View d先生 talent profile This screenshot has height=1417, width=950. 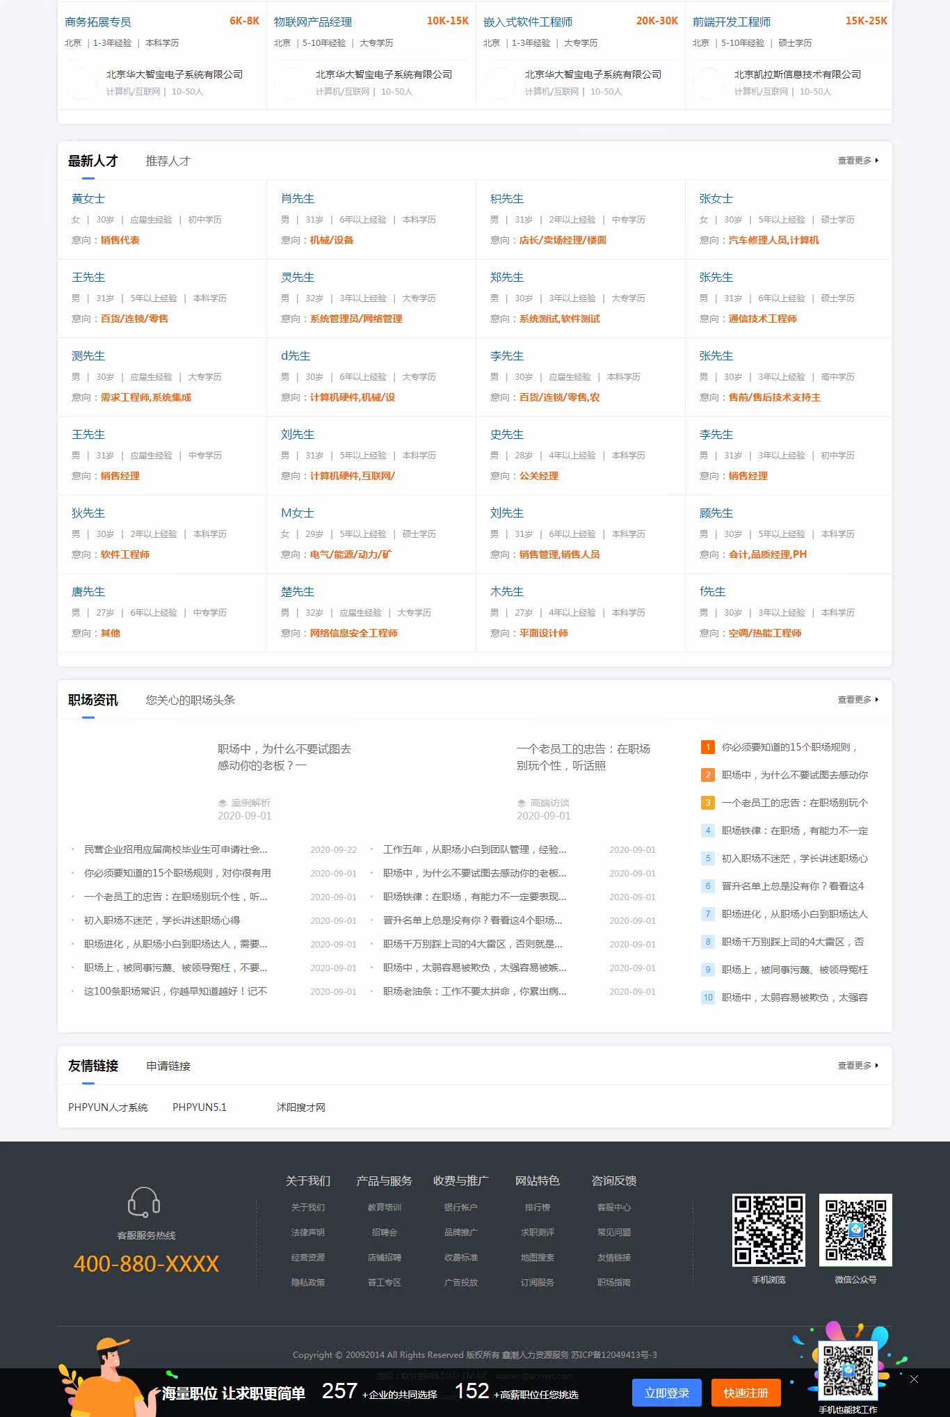point(296,356)
